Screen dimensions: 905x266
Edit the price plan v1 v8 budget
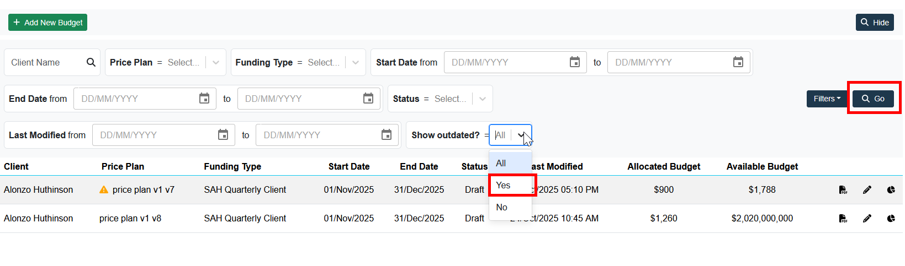pos(867,219)
